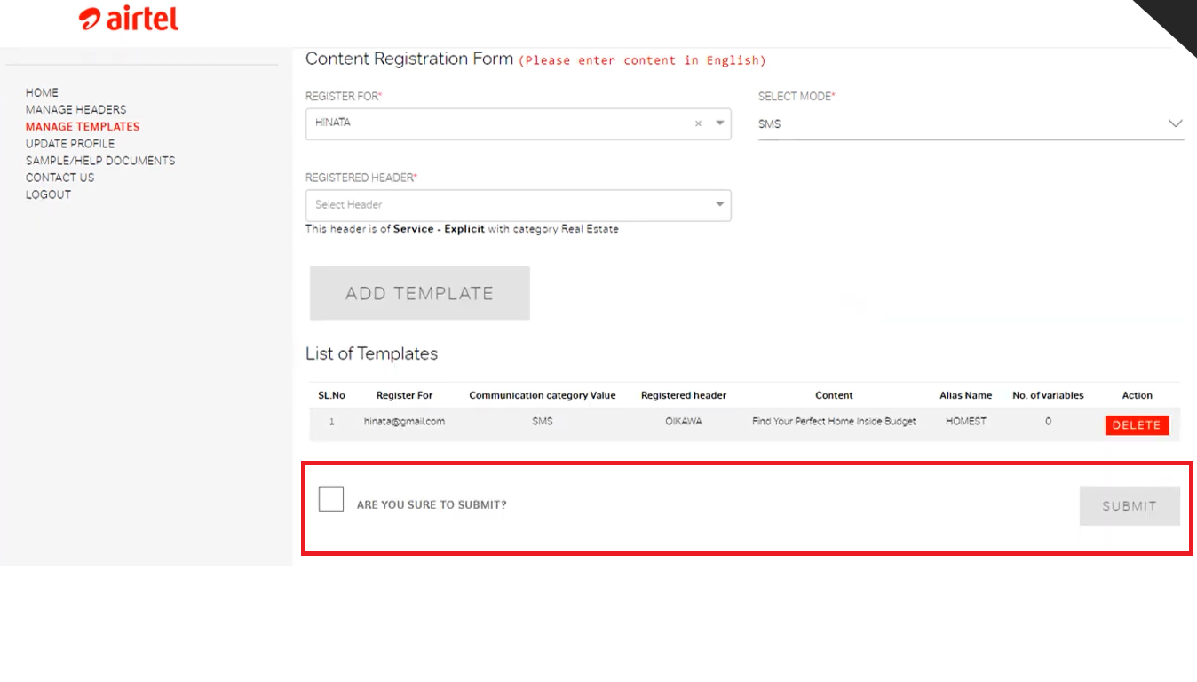This screenshot has height=682, width=1197.
Task: Expand the Register For dropdown arrow
Action: pos(719,123)
